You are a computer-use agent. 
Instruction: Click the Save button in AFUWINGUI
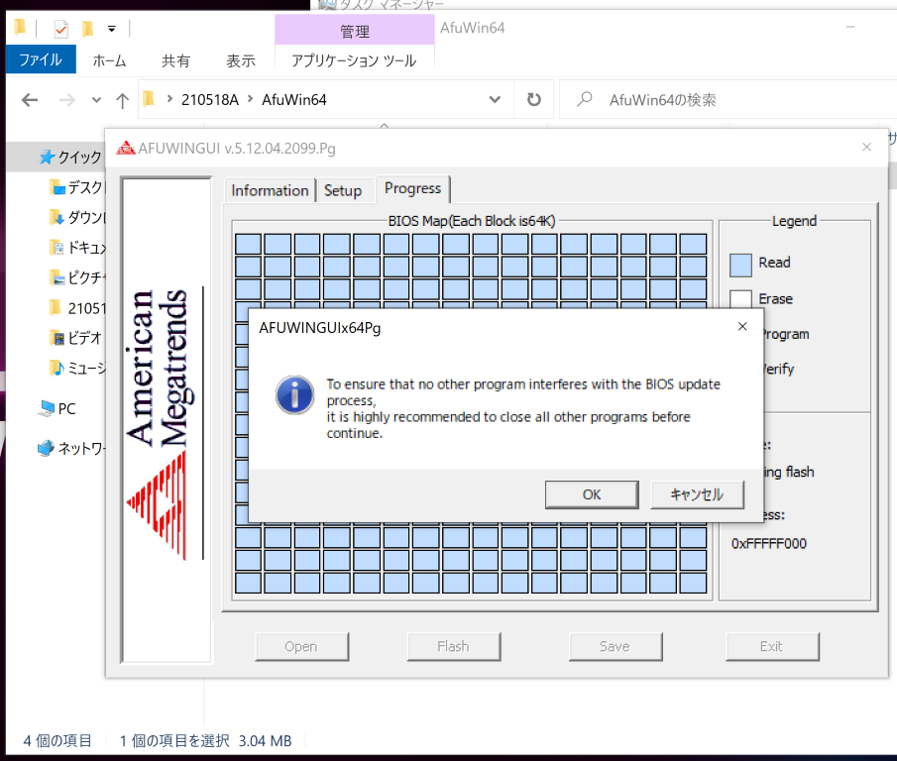tap(615, 647)
